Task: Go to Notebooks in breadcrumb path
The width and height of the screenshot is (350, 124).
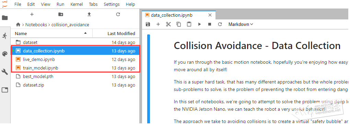Action: pos(36,25)
